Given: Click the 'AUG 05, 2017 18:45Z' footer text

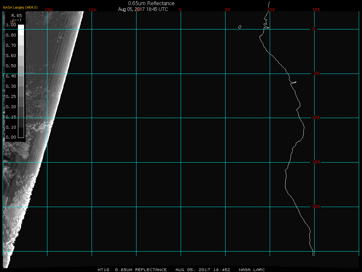Looking at the screenshot, I should click(203, 270).
